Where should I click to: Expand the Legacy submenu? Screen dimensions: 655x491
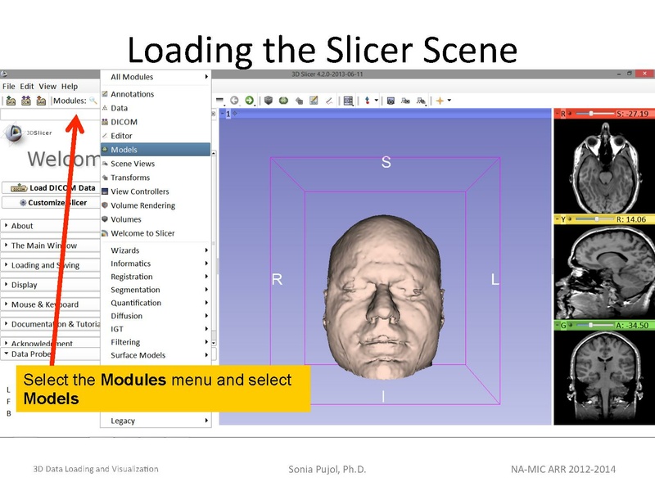[156, 421]
